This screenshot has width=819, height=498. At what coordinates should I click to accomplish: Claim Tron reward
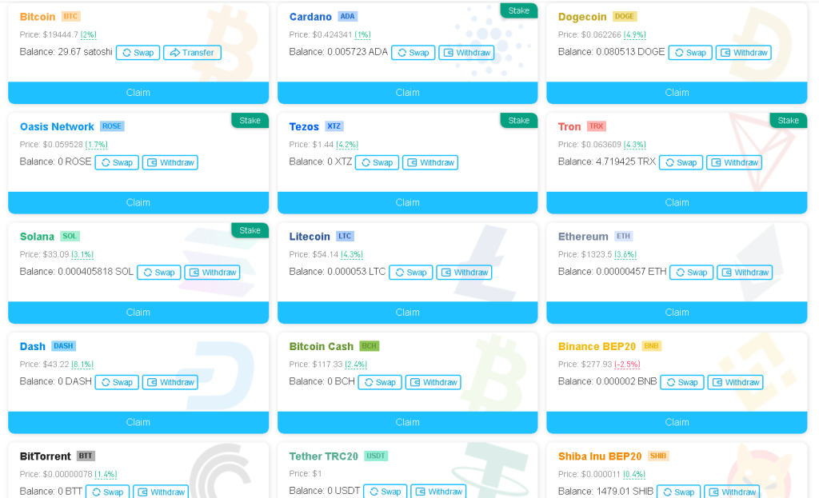[677, 202]
